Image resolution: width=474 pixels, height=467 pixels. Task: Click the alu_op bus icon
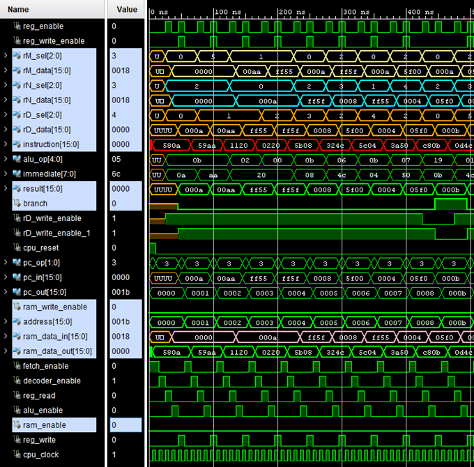click(x=17, y=159)
